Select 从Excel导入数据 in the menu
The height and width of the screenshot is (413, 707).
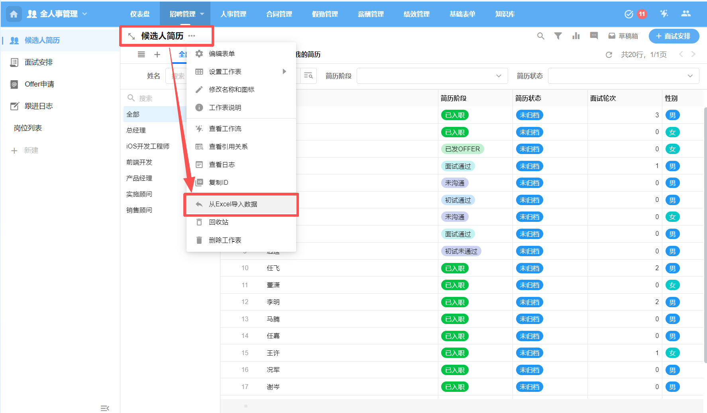[x=232, y=204]
